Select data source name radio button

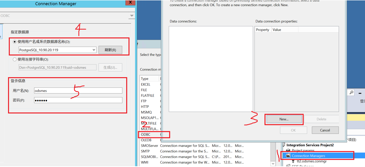click(15, 42)
